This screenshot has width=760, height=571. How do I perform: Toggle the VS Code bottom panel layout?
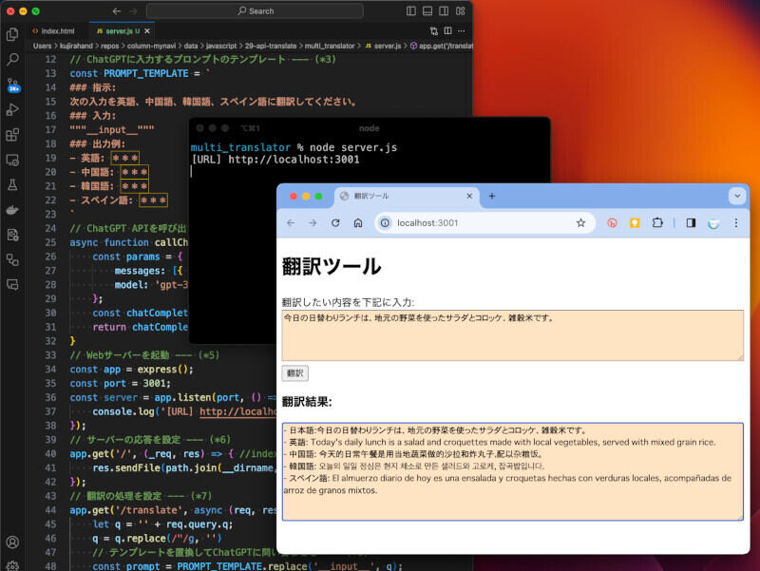[426, 10]
